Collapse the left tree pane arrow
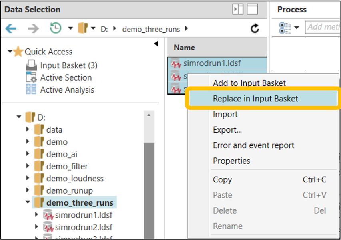This screenshot has width=341, height=240. (156, 44)
